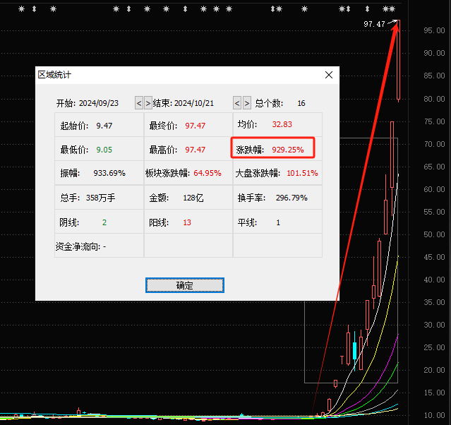Click the 均价 value 32.83

coord(282,124)
